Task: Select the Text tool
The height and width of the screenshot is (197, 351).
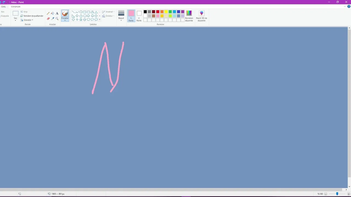Action: coord(57,13)
